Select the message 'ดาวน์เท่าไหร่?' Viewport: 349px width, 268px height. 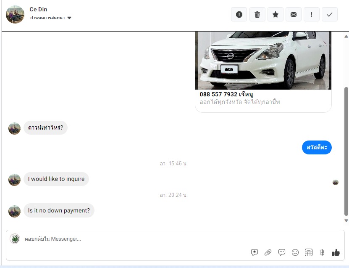coord(45,127)
